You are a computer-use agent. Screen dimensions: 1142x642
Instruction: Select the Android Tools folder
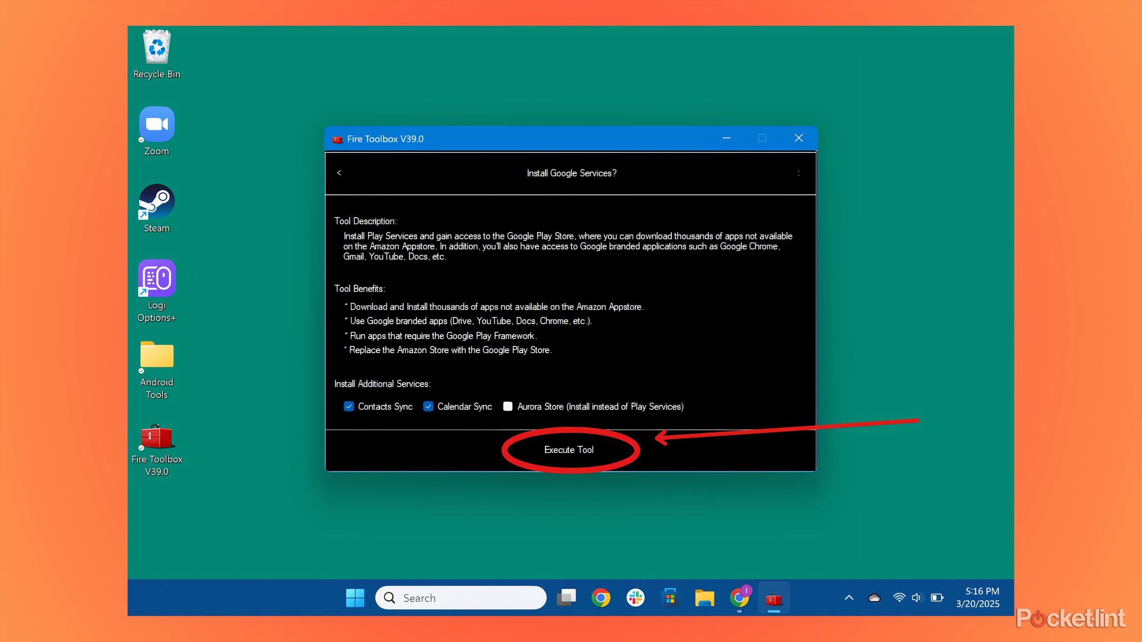(157, 355)
